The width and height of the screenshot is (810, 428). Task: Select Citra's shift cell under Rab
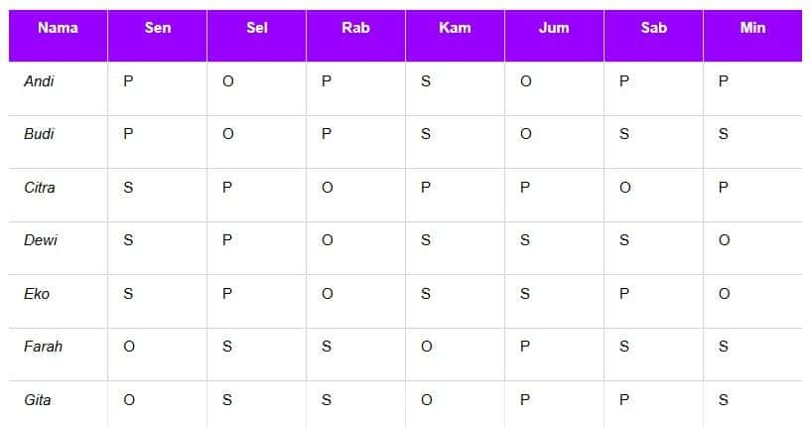point(327,188)
